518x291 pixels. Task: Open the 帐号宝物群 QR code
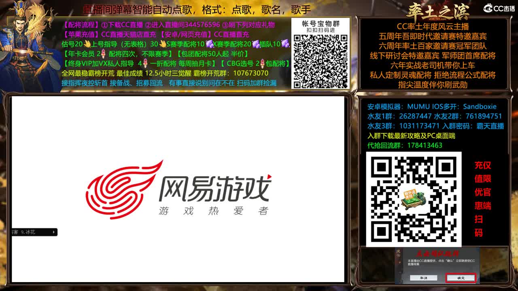(x=321, y=61)
